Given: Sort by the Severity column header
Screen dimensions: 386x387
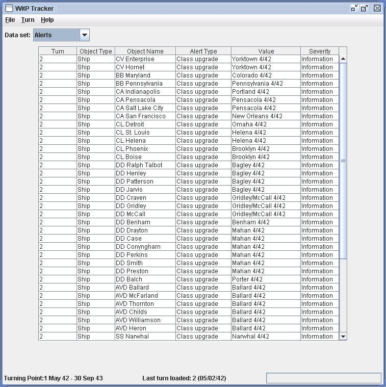Looking at the screenshot, I should click(320, 51).
